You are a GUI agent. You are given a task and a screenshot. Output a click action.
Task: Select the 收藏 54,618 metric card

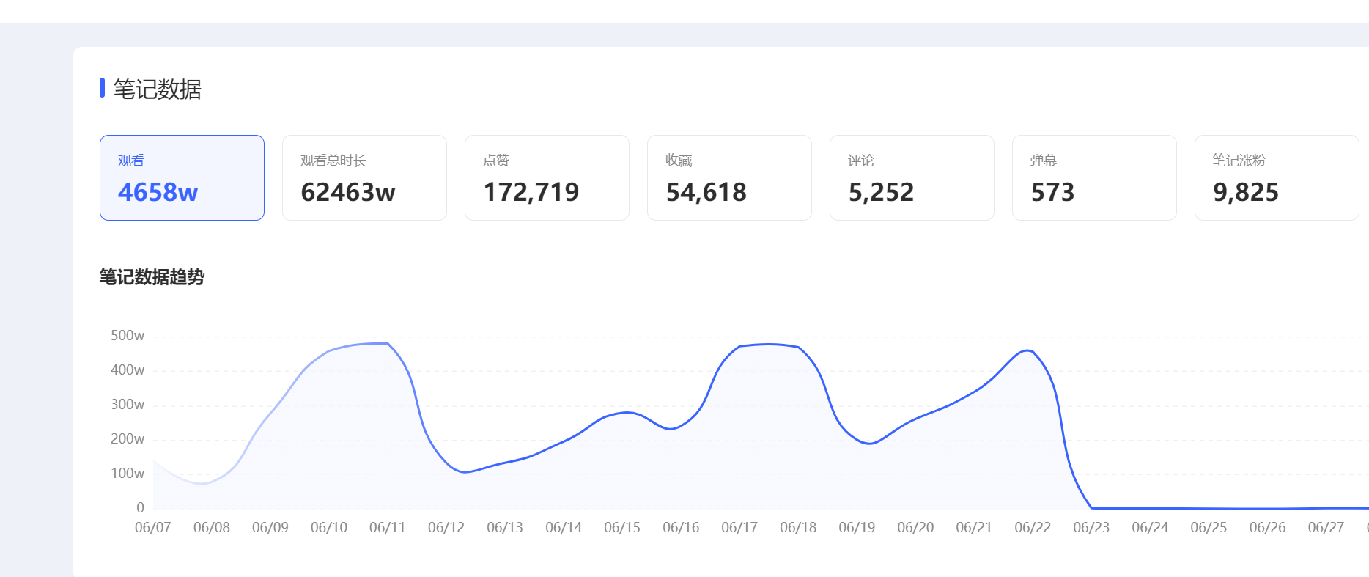coord(729,177)
